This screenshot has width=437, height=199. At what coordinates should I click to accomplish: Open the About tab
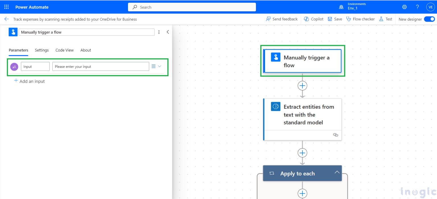click(x=86, y=50)
